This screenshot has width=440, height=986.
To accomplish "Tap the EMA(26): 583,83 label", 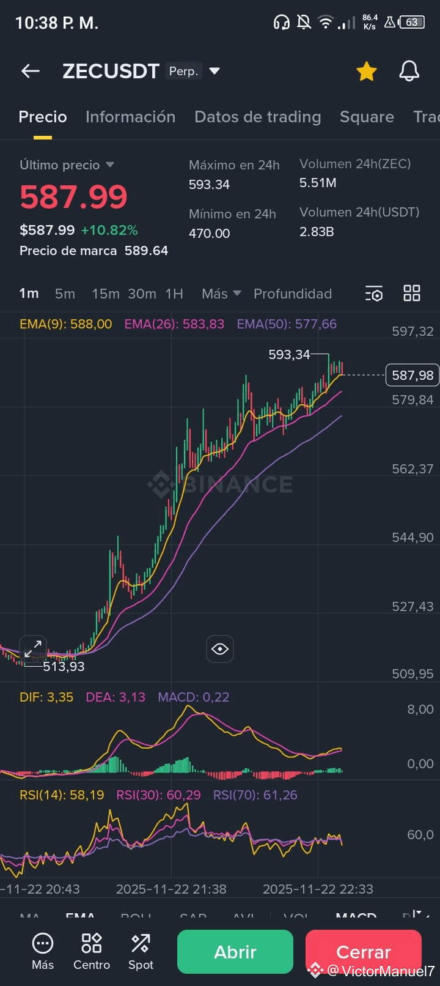I will click(174, 324).
